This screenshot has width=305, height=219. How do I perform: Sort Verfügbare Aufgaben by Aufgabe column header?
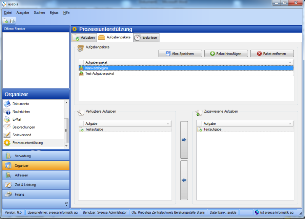click(x=128, y=124)
